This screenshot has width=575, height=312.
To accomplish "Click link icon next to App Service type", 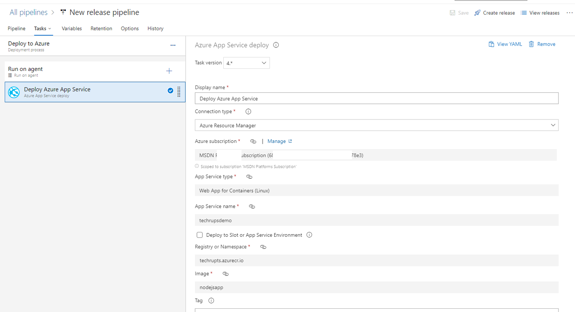I will click(x=249, y=177).
